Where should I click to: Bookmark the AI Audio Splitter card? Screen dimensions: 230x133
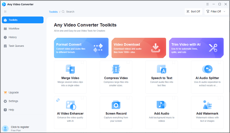pos(219,63)
